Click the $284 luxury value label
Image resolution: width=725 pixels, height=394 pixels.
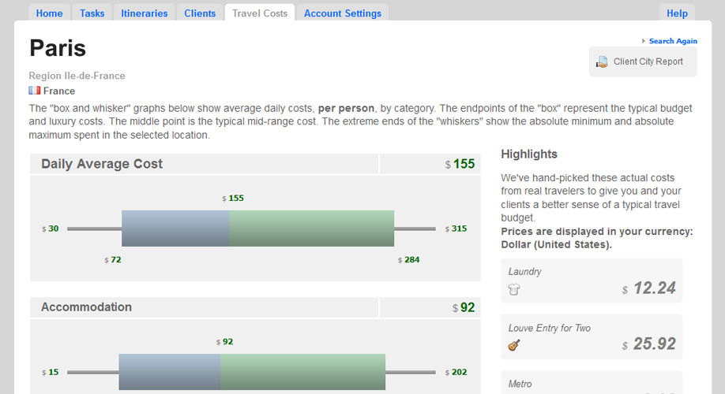click(x=409, y=260)
